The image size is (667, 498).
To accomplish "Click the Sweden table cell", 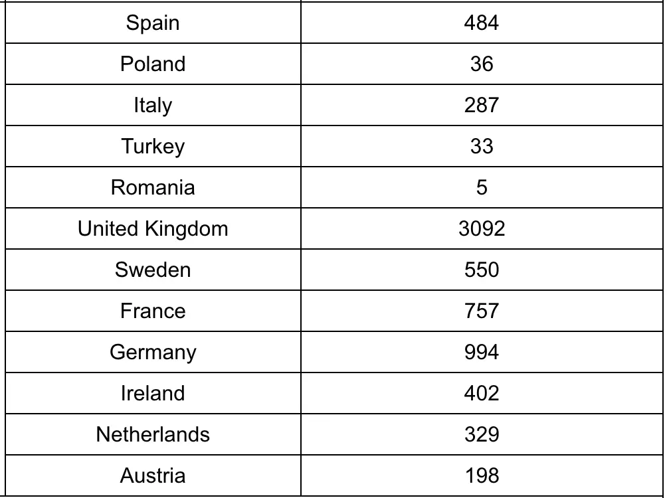I will coord(153,270).
